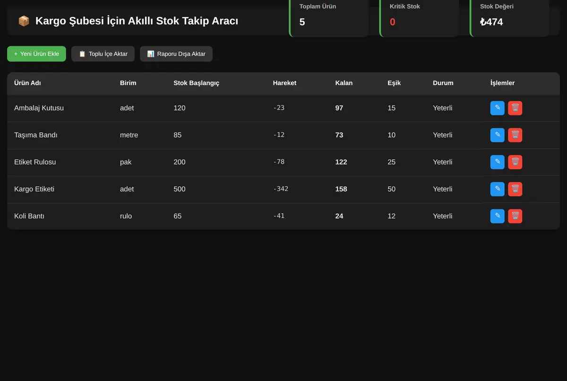The image size is (567, 381).
Task: Click the İşlemler column header
Action: click(503, 83)
